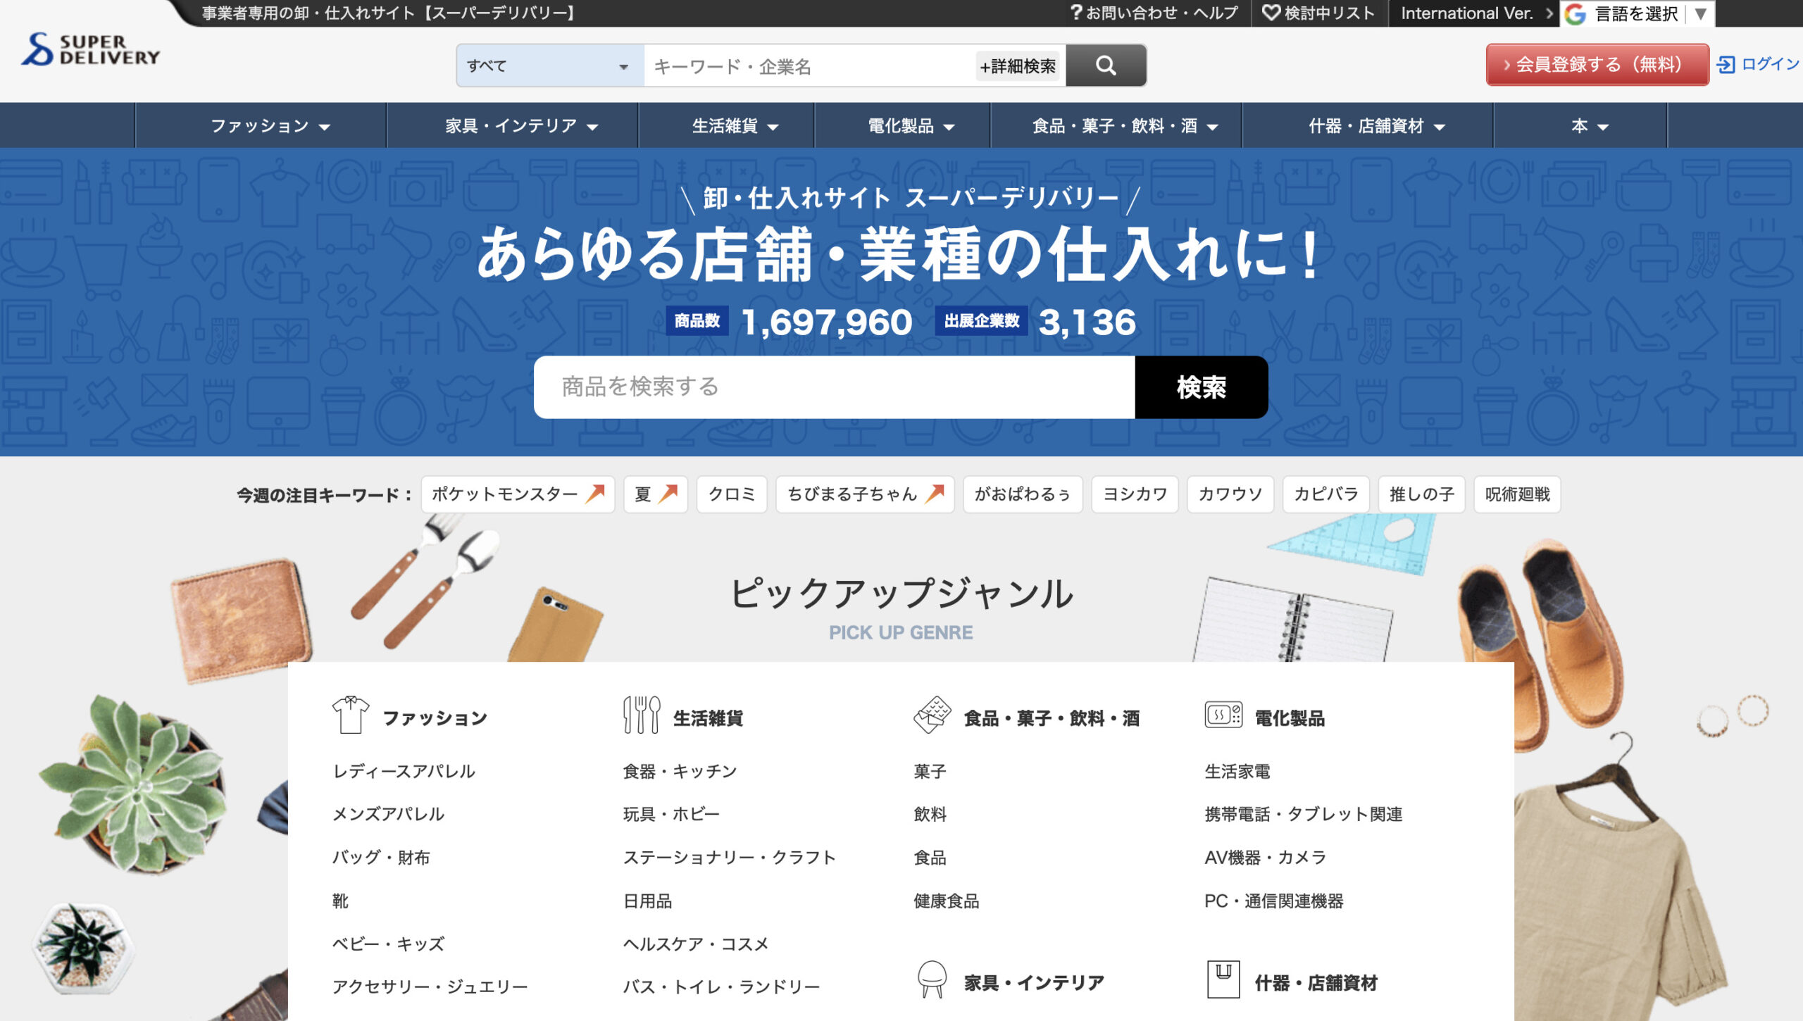The height and width of the screenshot is (1021, 1803).
Task: Click the question mark help icon
Action: point(1076,13)
